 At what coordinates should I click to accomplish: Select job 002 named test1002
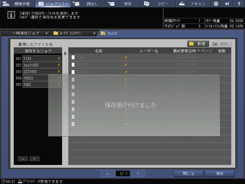tap(42, 65)
